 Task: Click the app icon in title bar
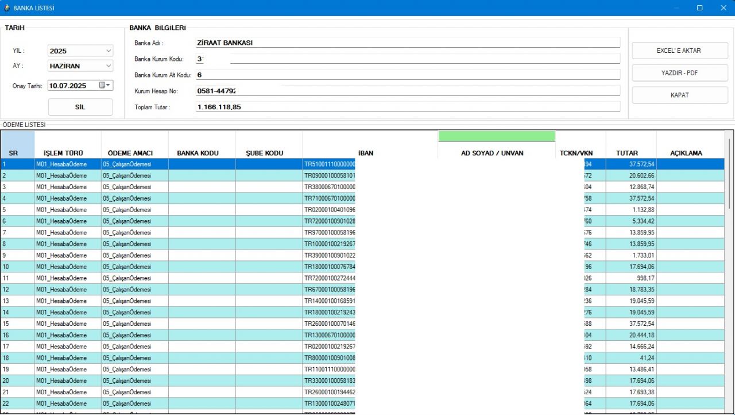pos(6,8)
